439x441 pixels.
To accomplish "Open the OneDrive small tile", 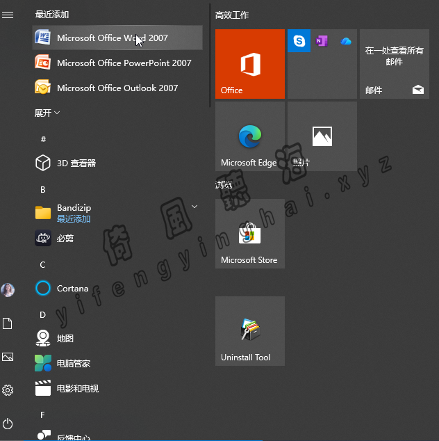I will coord(346,41).
